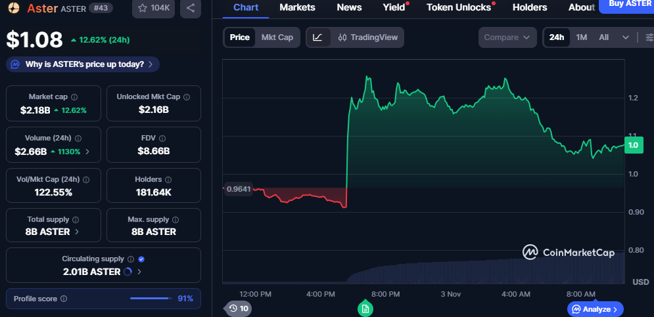Click the info icon beside Holders
This screenshot has width=654, height=317.
tap(158, 179)
